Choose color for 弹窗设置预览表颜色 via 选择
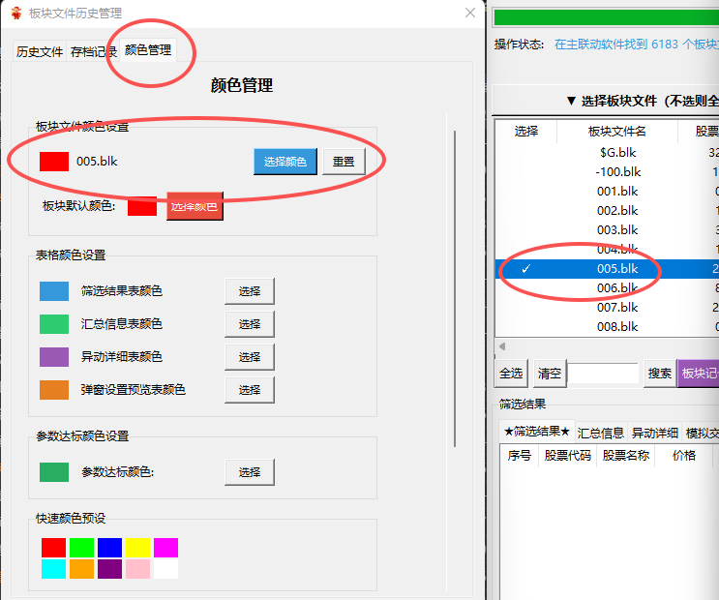The image size is (719, 600). coord(250,390)
